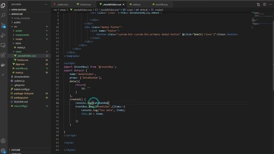Viewport: 274px width, 154px height.
Task: Open the Manage gear icon
Action: pyautogui.click(x=3, y=151)
